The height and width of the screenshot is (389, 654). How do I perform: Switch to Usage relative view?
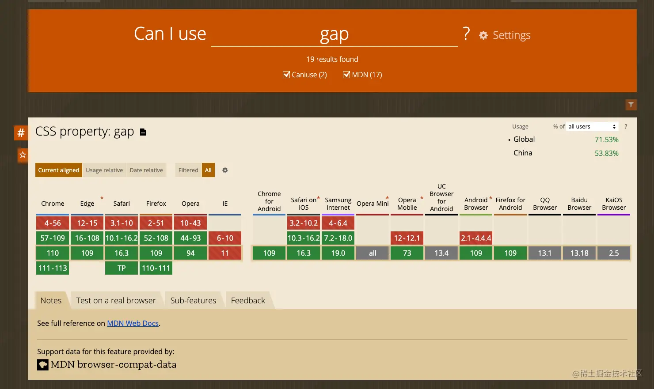(x=104, y=170)
